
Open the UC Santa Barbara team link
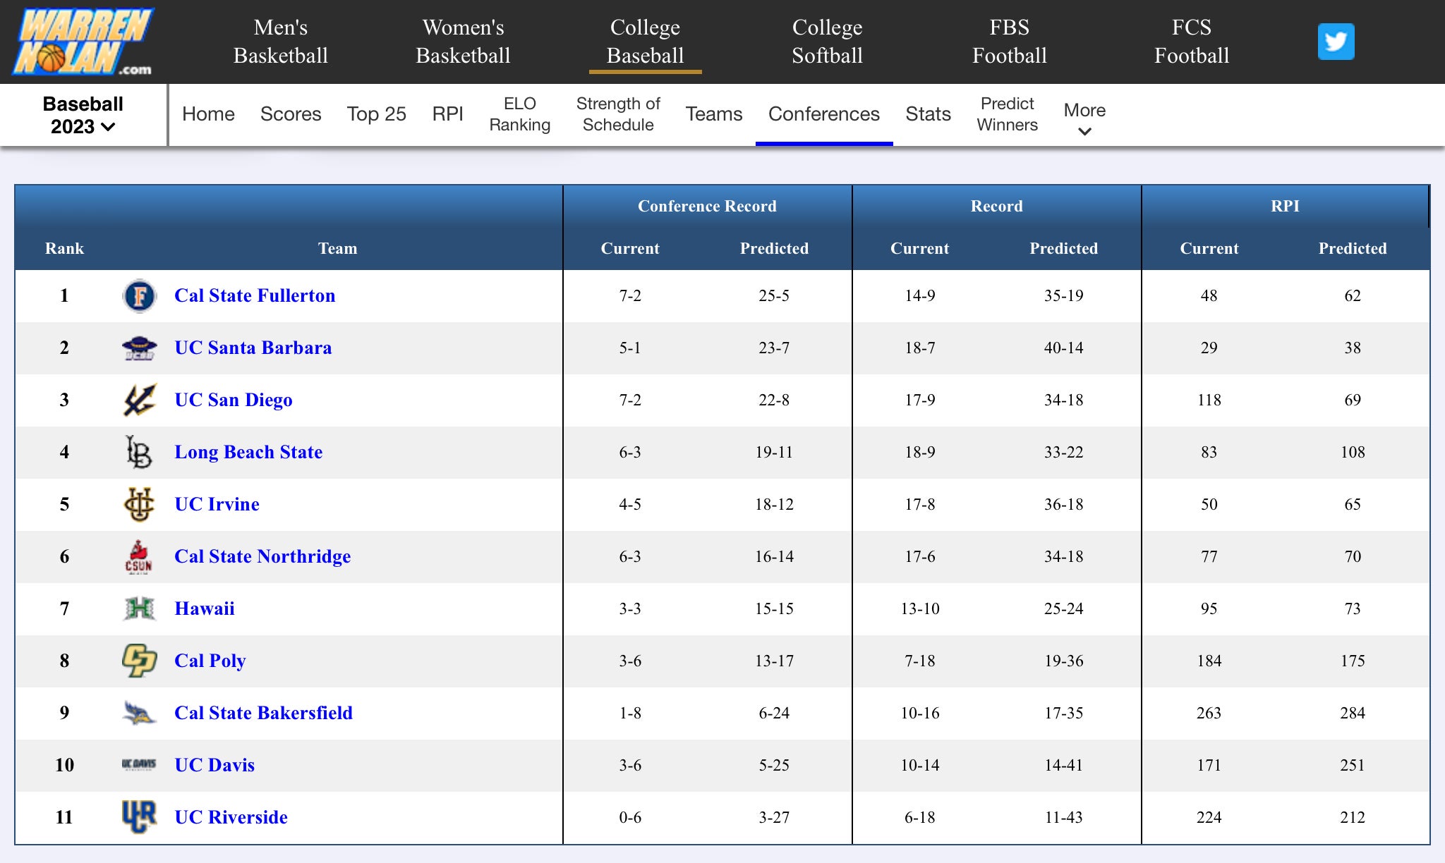coord(253,348)
